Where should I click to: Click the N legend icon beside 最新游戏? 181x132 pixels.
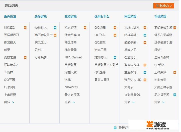pyautogui.click(x=115, y=128)
